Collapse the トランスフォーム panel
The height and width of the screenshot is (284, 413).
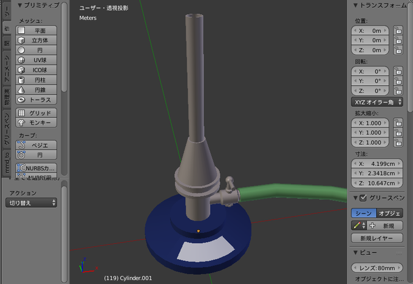(x=355, y=5)
